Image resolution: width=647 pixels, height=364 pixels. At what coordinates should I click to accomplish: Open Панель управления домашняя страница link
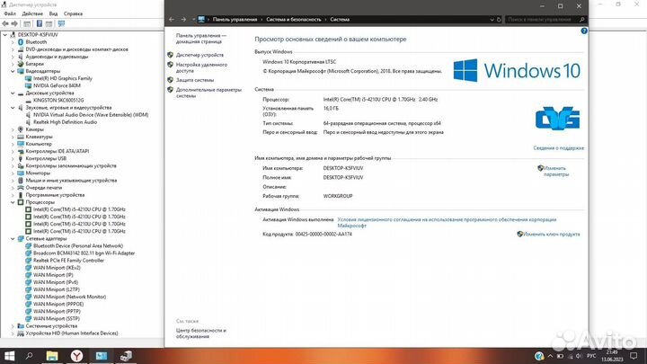coord(201,39)
